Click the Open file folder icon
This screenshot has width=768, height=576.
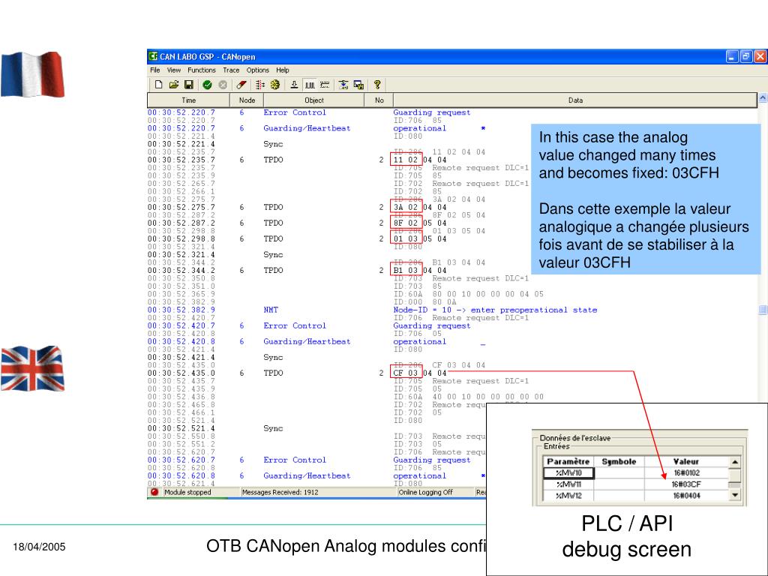(174, 85)
